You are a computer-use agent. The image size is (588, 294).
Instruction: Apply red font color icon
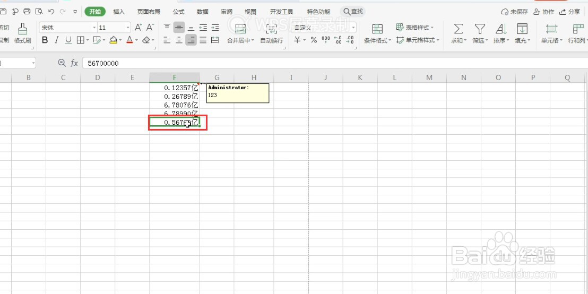tap(129, 40)
